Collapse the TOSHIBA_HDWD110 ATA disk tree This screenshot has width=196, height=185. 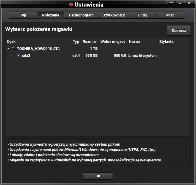point(9,49)
